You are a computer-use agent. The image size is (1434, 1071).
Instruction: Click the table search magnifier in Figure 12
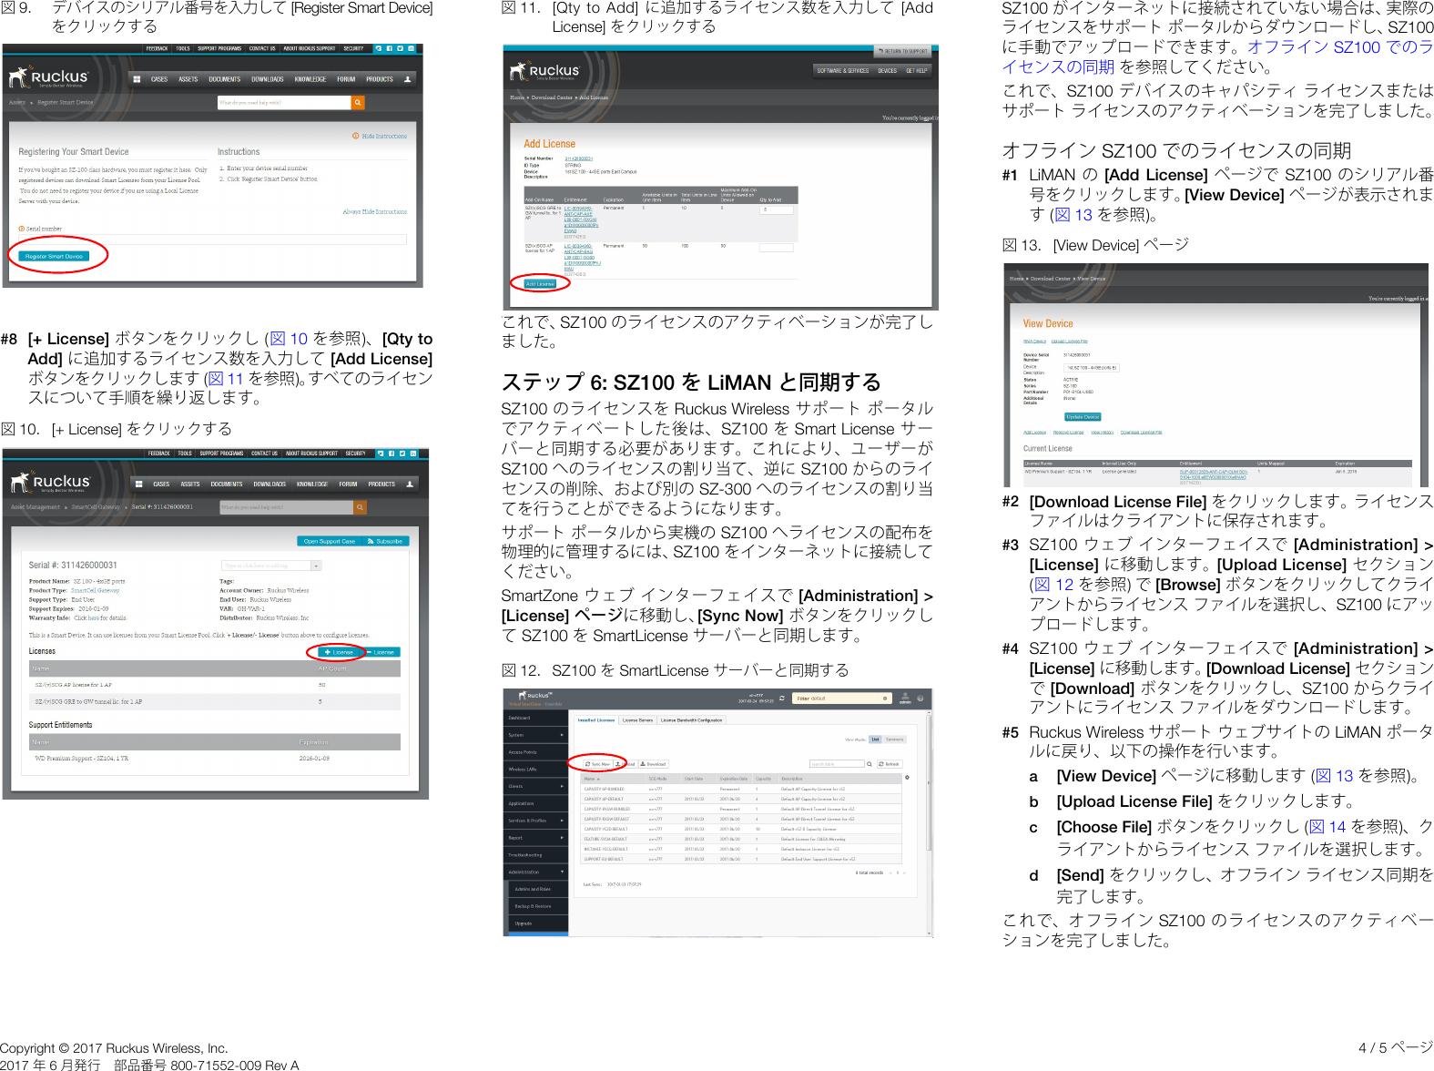pyautogui.click(x=869, y=764)
